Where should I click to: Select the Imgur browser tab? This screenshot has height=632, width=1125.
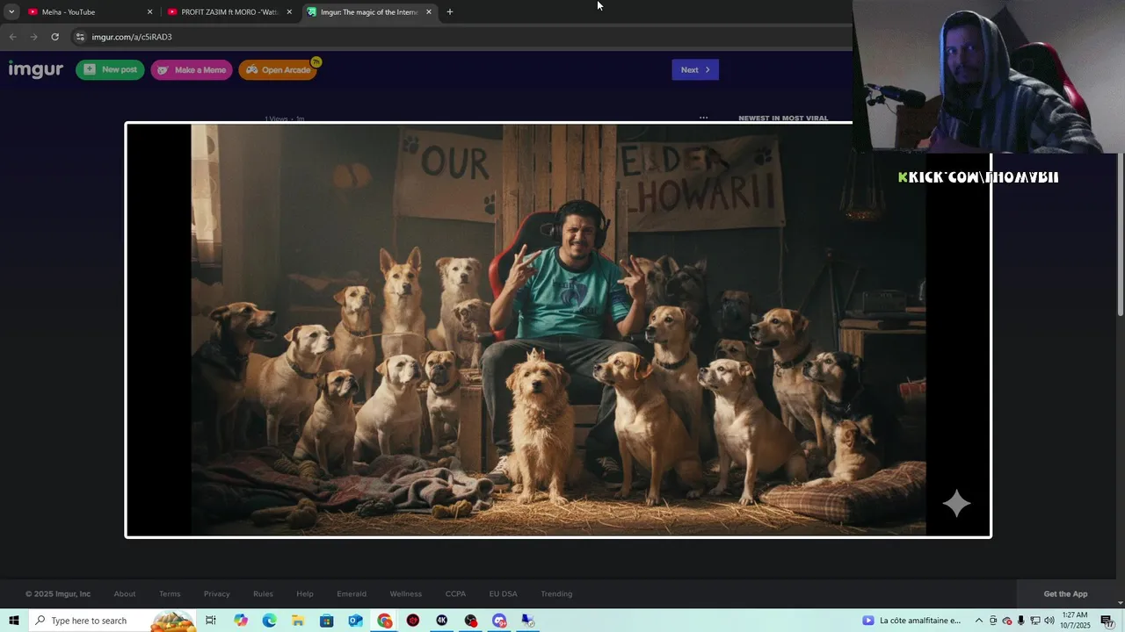click(x=369, y=11)
